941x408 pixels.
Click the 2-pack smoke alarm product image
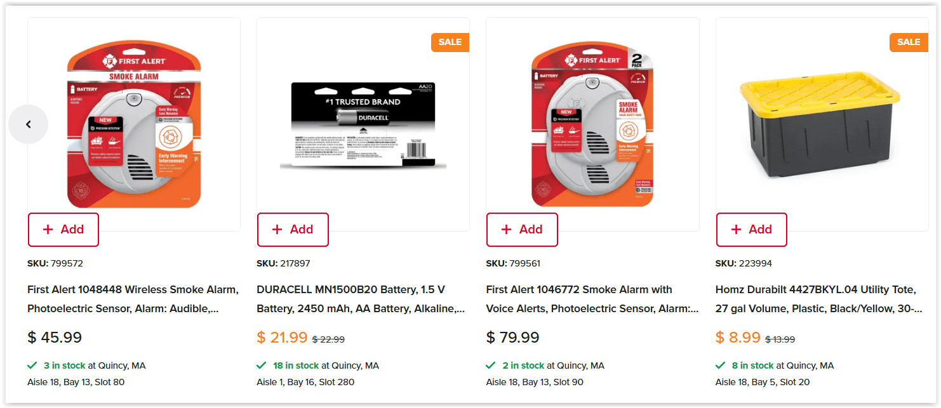click(x=592, y=124)
